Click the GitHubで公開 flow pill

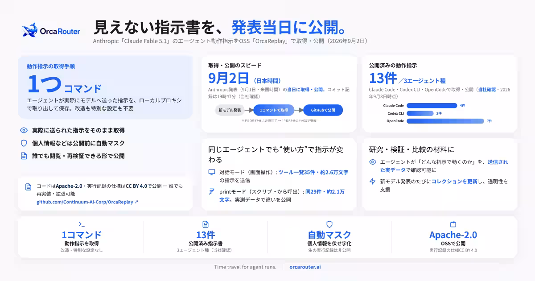[323, 110]
